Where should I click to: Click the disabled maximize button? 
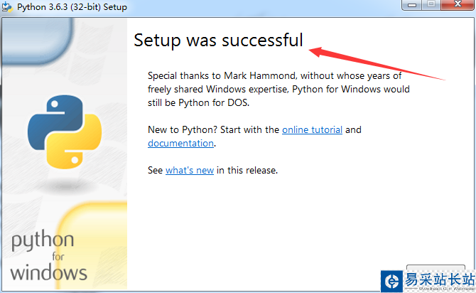(x=431, y=5)
